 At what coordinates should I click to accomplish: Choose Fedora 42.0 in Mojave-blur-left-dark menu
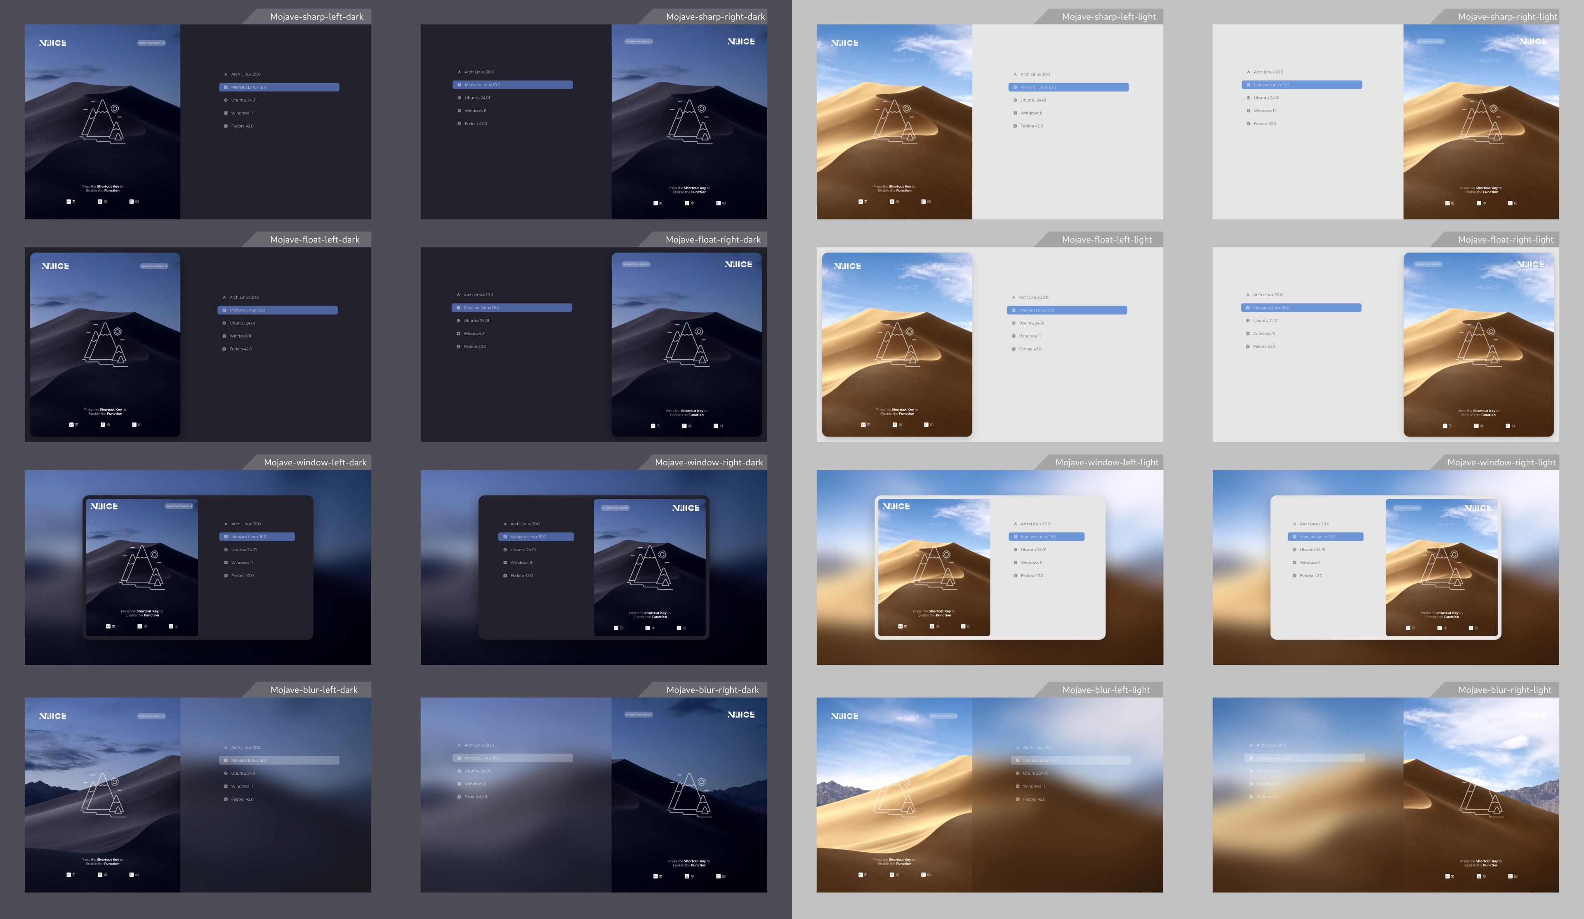pos(242,799)
